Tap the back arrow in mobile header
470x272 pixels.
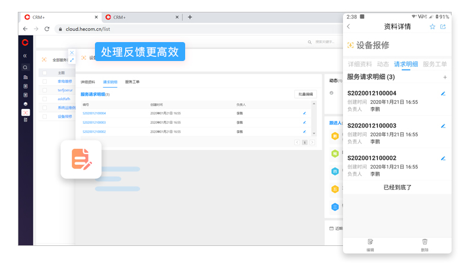point(348,27)
